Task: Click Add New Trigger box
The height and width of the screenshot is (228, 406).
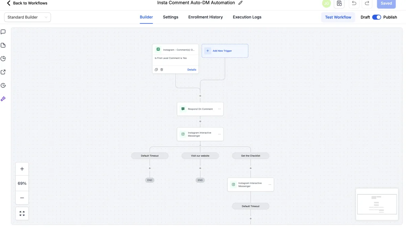Action: click(x=225, y=51)
